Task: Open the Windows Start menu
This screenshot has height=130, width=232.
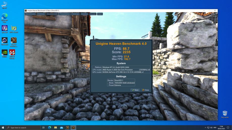Action: [3, 128]
